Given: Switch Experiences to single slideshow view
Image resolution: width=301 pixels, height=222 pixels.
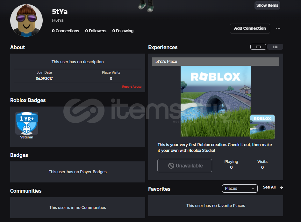Looking at the screenshot, I should 258,47.
